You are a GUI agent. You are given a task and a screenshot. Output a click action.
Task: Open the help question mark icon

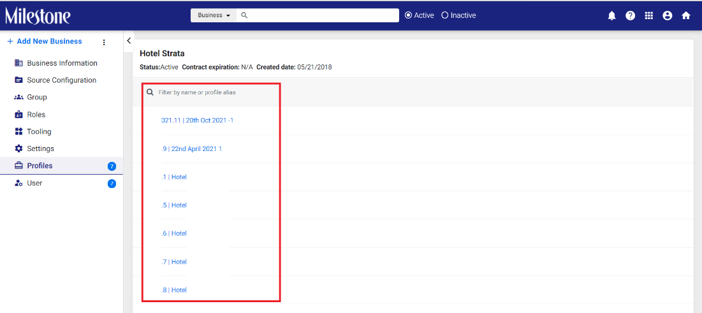(x=631, y=16)
